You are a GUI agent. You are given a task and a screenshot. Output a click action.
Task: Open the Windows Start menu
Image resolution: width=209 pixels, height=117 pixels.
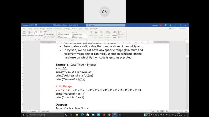24,115
